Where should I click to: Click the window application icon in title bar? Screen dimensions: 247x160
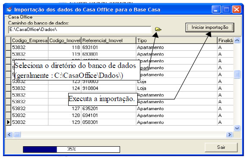tap(9, 9)
